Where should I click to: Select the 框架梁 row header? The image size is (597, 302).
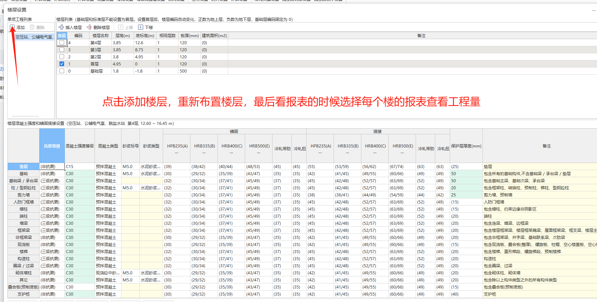(x=24, y=230)
